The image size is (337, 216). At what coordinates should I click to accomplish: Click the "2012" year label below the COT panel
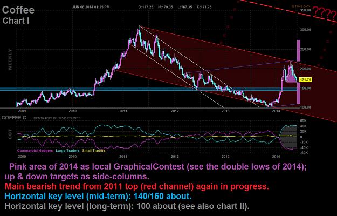pos(175,157)
